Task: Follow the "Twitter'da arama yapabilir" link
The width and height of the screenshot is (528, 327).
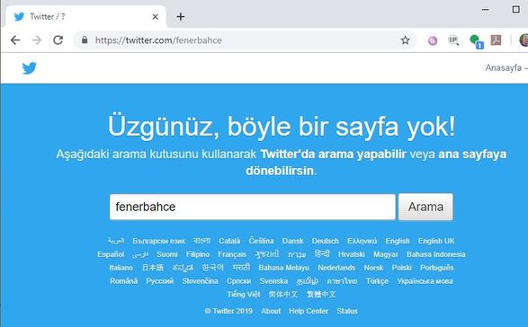Action: [x=334, y=155]
